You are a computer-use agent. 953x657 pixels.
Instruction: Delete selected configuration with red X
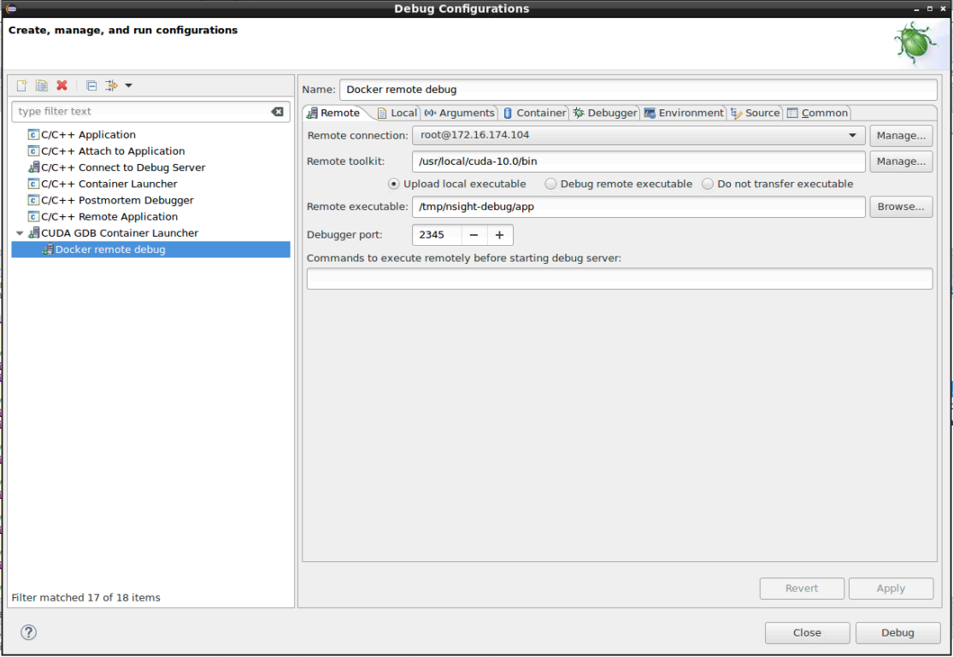(x=62, y=85)
